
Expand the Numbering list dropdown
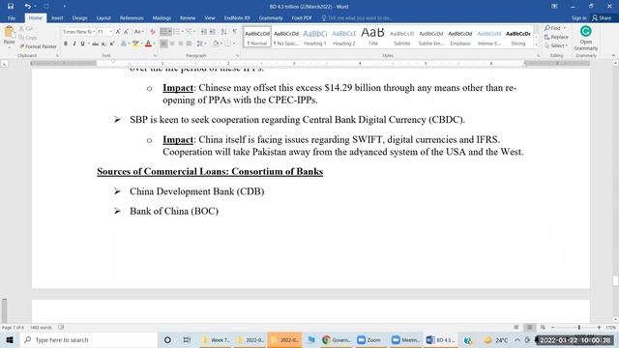pyautogui.click(x=182, y=32)
